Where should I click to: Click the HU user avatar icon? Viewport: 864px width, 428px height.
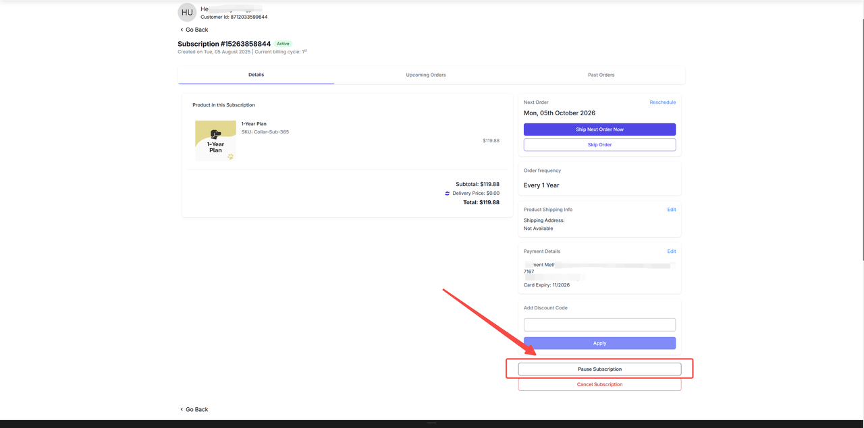pyautogui.click(x=187, y=12)
